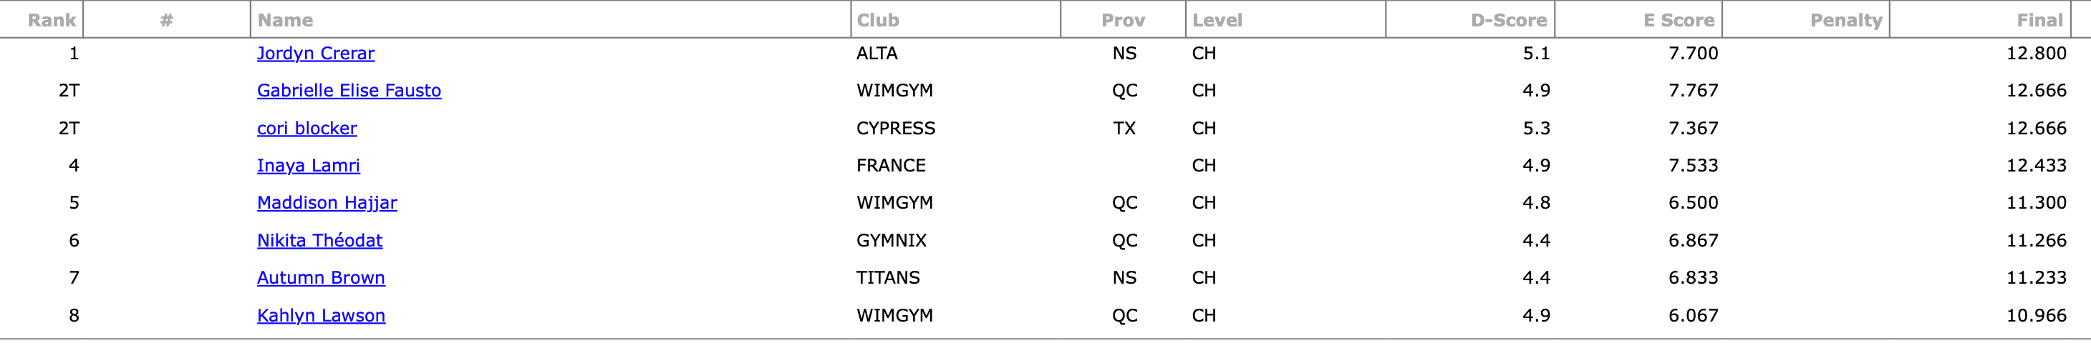The width and height of the screenshot is (2091, 343).
Task: Click the # column header
Action: coord(166,20)
